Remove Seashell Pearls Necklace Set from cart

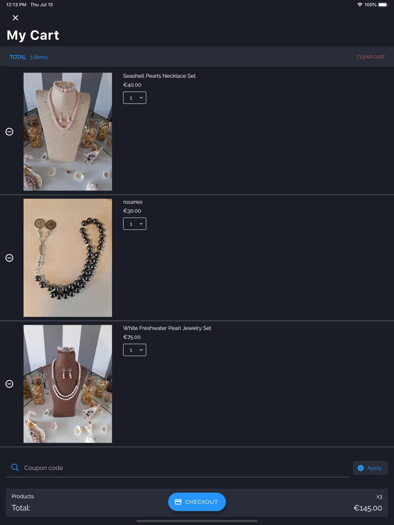[x=9, y=132]
